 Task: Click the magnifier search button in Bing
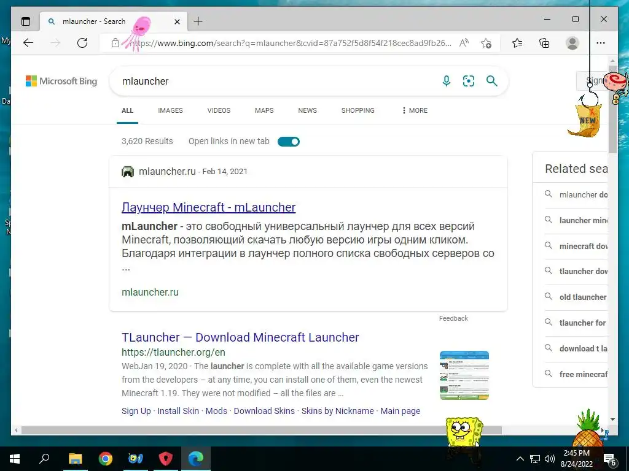(492, 81)
